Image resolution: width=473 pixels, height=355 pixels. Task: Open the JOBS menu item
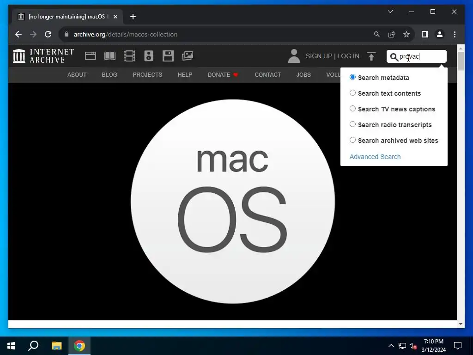(x=303, y=74)
